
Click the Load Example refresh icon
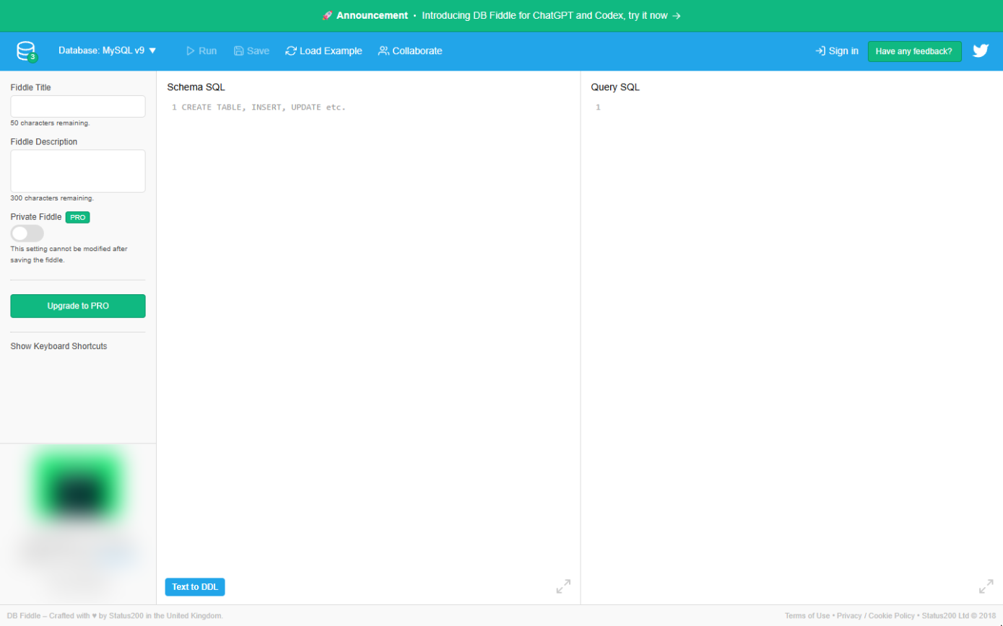coord(291,51)
